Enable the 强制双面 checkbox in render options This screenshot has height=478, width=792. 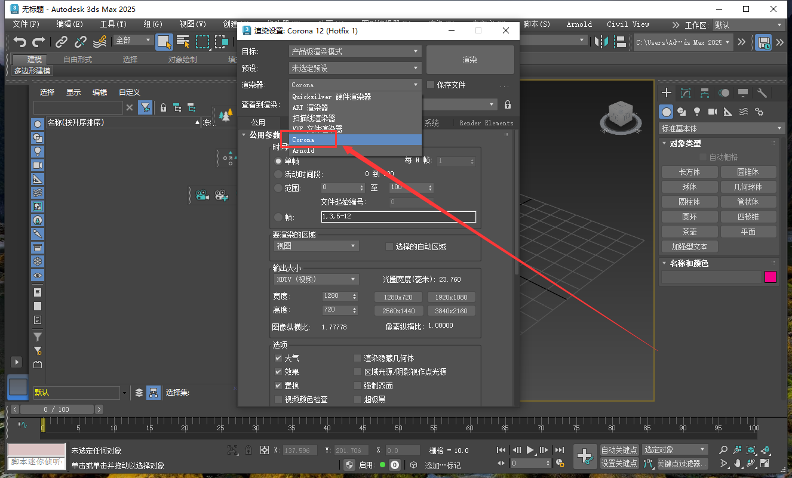(x=357, y=385)
